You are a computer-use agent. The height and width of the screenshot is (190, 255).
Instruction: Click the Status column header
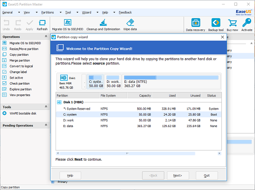click(x=212, y=96)
